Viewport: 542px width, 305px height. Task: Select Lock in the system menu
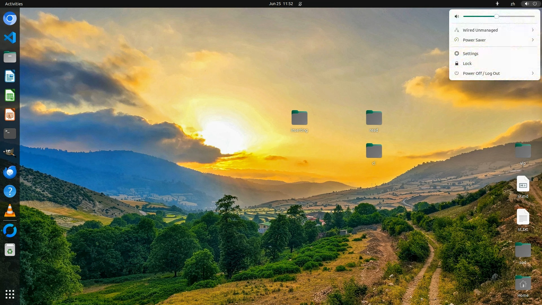tap(467, 64)
